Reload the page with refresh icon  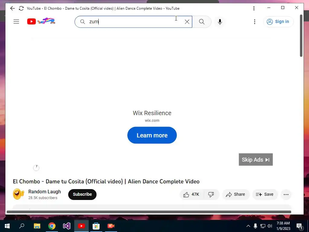tap(21, 8)
